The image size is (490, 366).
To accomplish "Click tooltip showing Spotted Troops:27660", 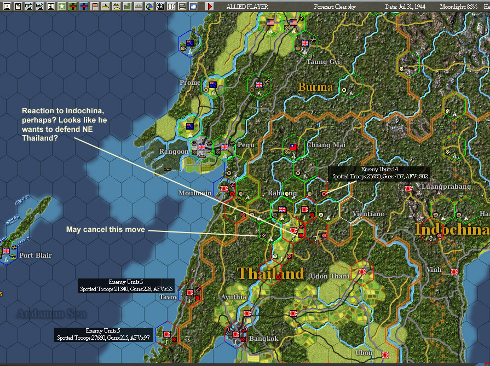I will pyautogui.click(x=103, y=334).
